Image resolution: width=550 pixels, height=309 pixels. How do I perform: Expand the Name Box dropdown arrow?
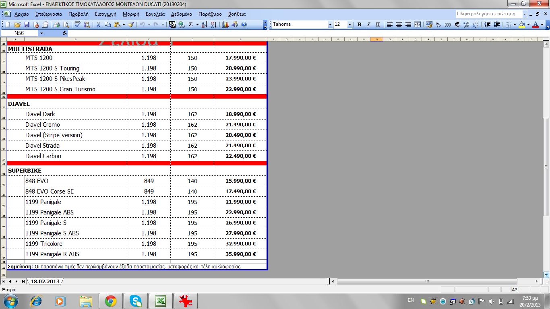coord(41,33)
